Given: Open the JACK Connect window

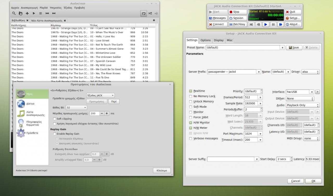Looking at the screenshot, I should tap(218, 24).
